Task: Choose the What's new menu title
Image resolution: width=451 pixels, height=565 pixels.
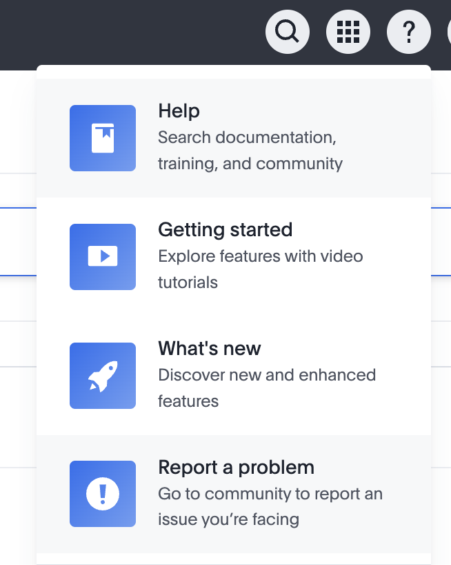Action: coord(210,348)
